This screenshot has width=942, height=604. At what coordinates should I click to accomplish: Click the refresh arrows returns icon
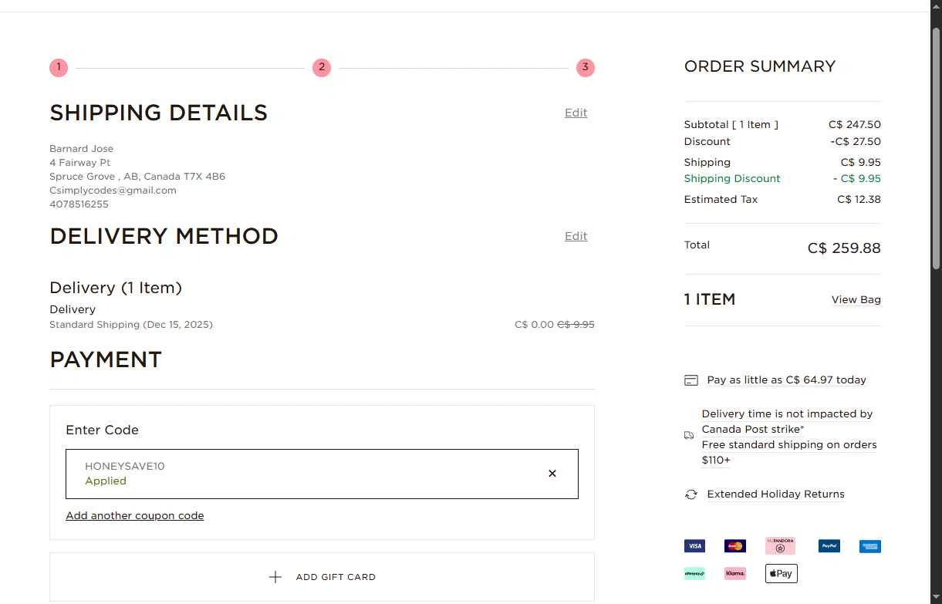coord(691,494)
